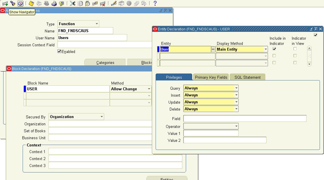Switch to the Primary Key Fields tab
This screenshot has height=180, width=324.
[x=211, y=77]
